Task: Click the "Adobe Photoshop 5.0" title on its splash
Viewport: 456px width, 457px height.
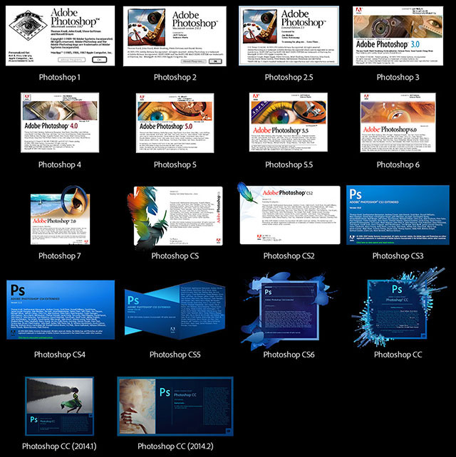Action: click(x=166, y=126)
